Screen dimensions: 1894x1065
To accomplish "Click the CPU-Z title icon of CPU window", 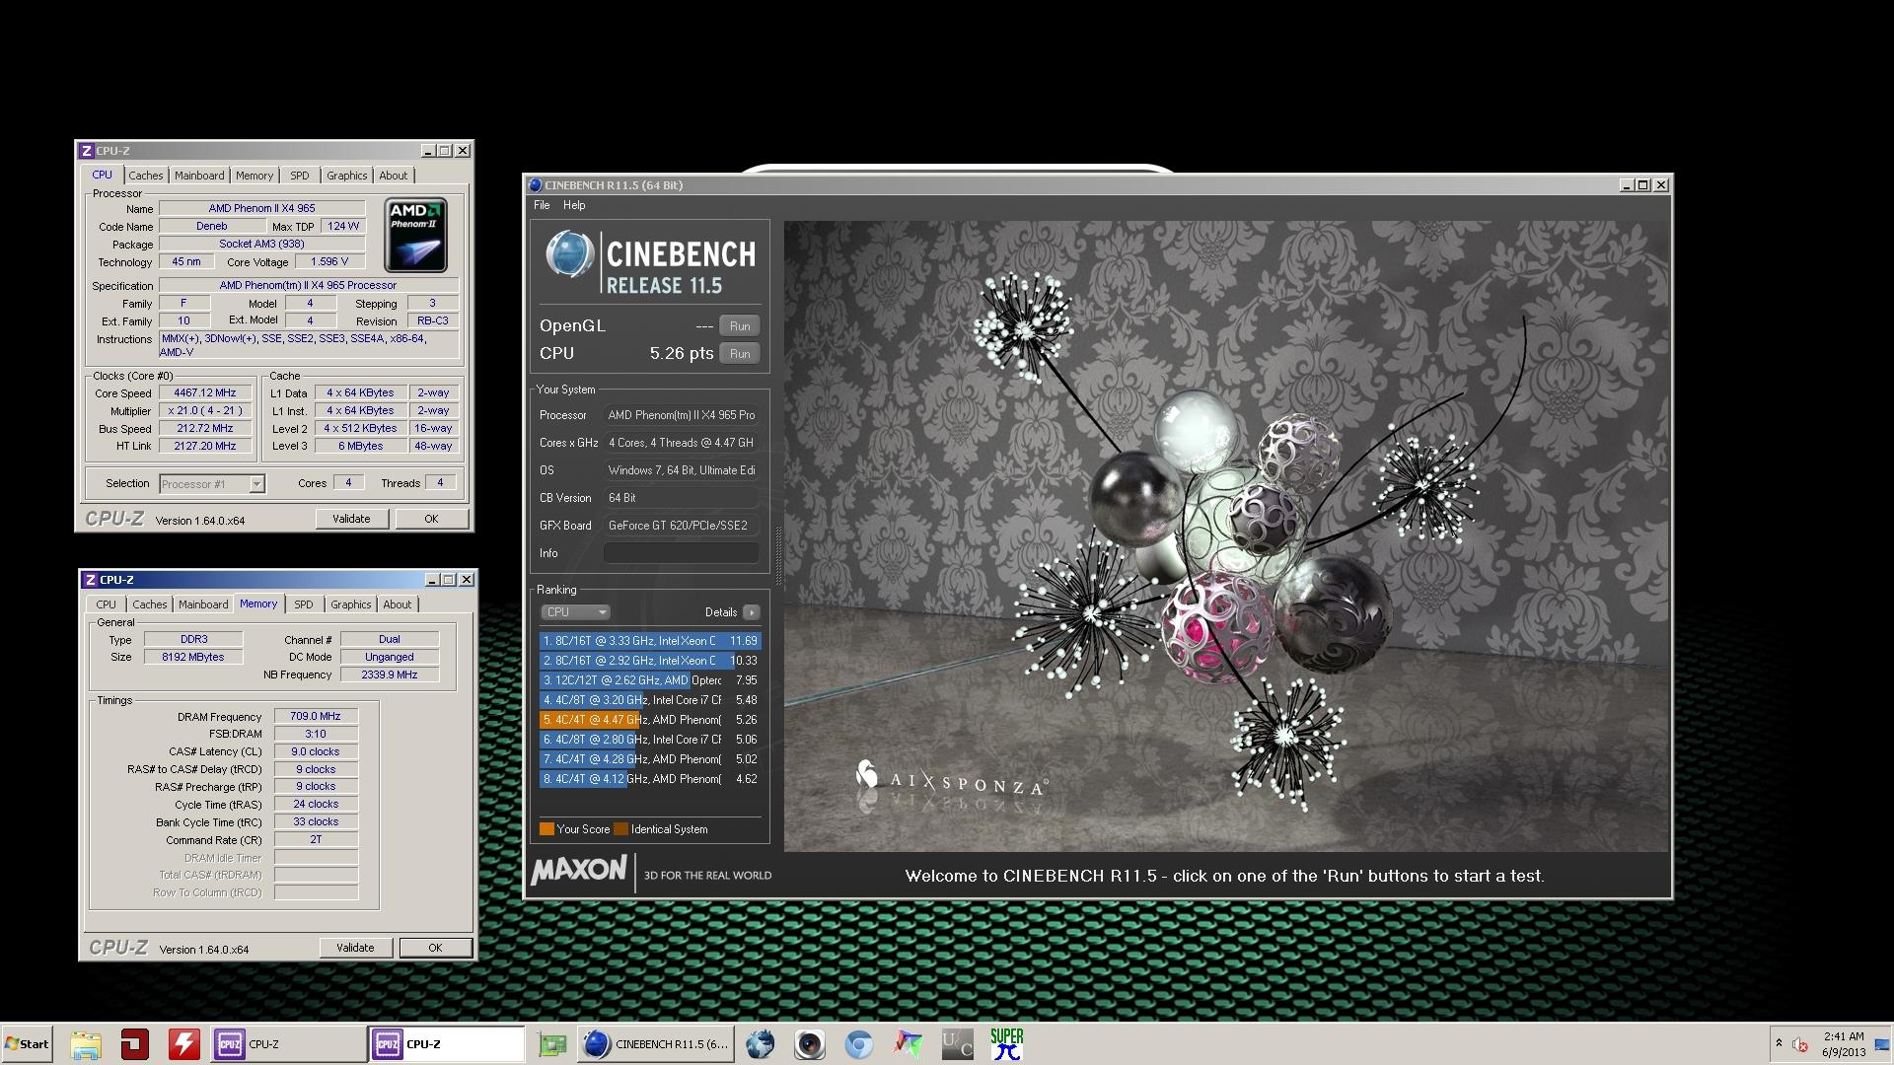I will click(x=87, y=151).
